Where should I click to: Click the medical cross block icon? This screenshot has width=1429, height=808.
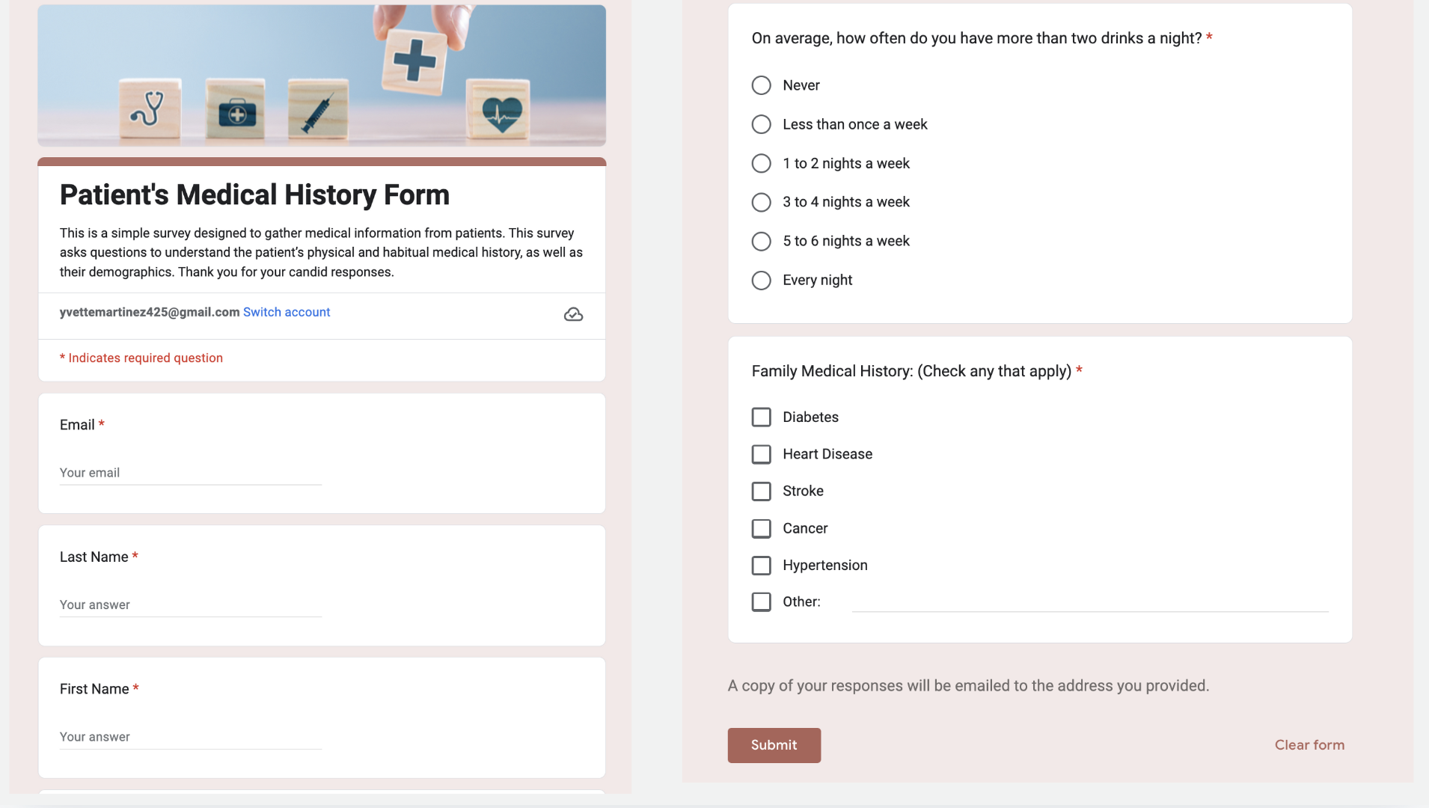pos(414,59)
